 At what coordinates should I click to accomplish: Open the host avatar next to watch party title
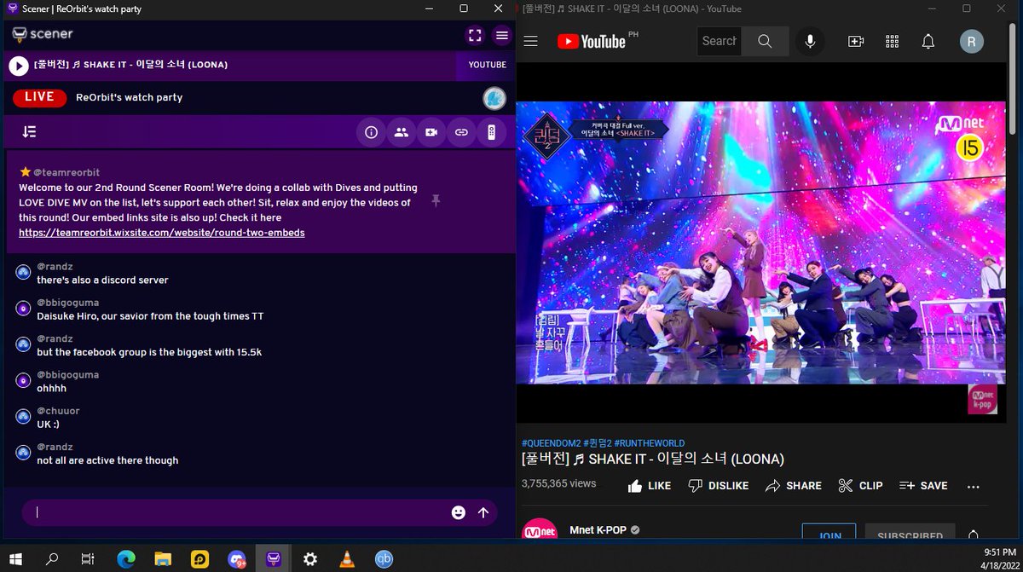coord(494,98)
